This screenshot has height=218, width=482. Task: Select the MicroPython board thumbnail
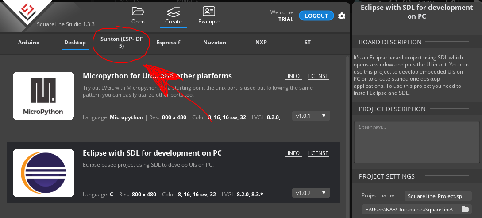tap(43, 96)
